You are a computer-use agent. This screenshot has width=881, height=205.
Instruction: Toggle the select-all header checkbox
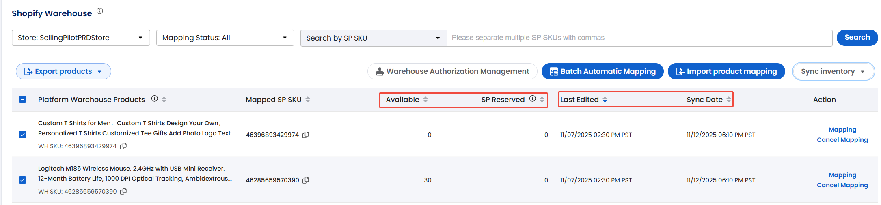[x=23, y=100]
